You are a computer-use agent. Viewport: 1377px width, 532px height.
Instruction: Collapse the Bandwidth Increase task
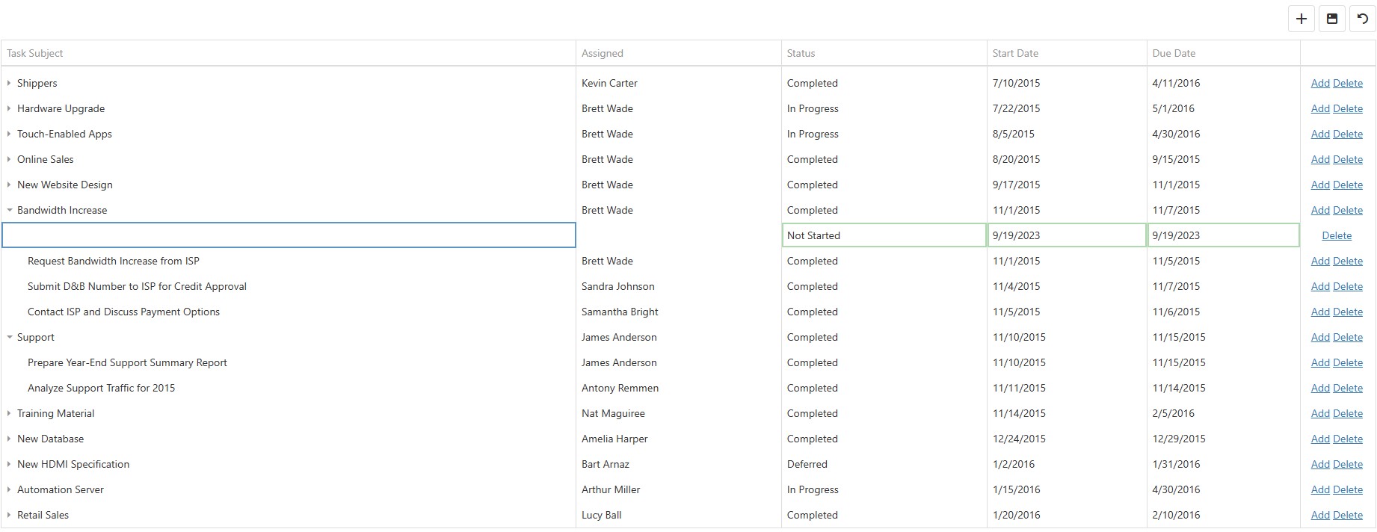click(10, 211)
